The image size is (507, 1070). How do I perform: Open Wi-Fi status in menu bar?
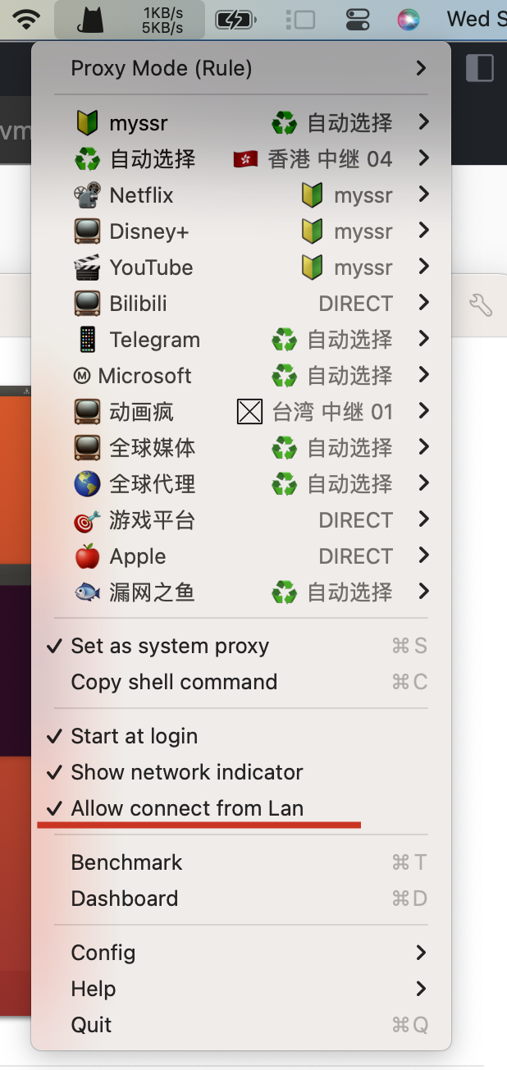[27, 19]
